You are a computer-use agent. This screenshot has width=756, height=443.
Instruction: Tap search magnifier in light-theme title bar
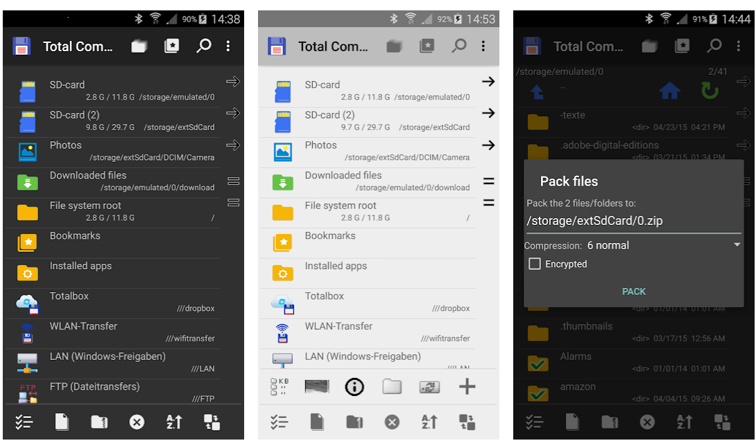(x=459, y=46)
